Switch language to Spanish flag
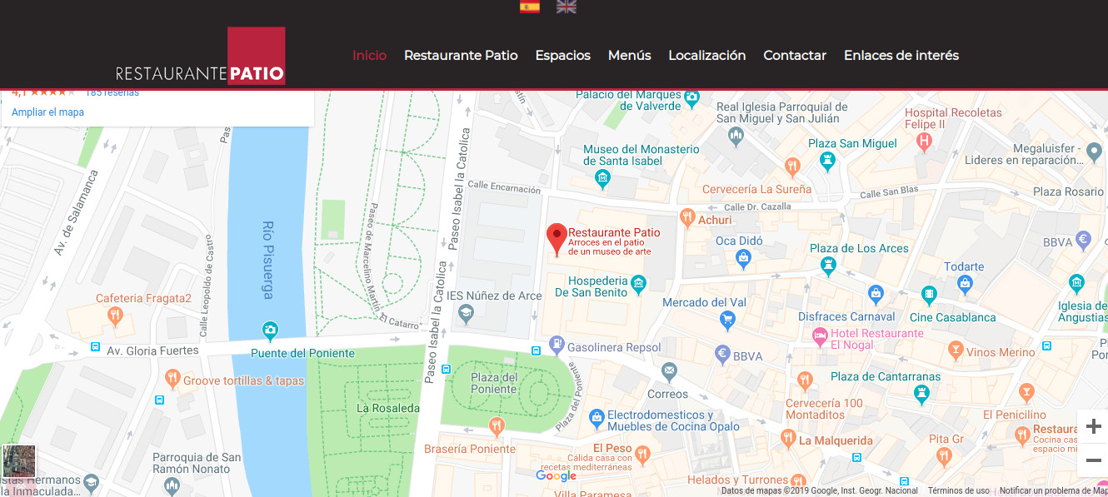Screen dimensions: 1108x497 click(529, 7)
